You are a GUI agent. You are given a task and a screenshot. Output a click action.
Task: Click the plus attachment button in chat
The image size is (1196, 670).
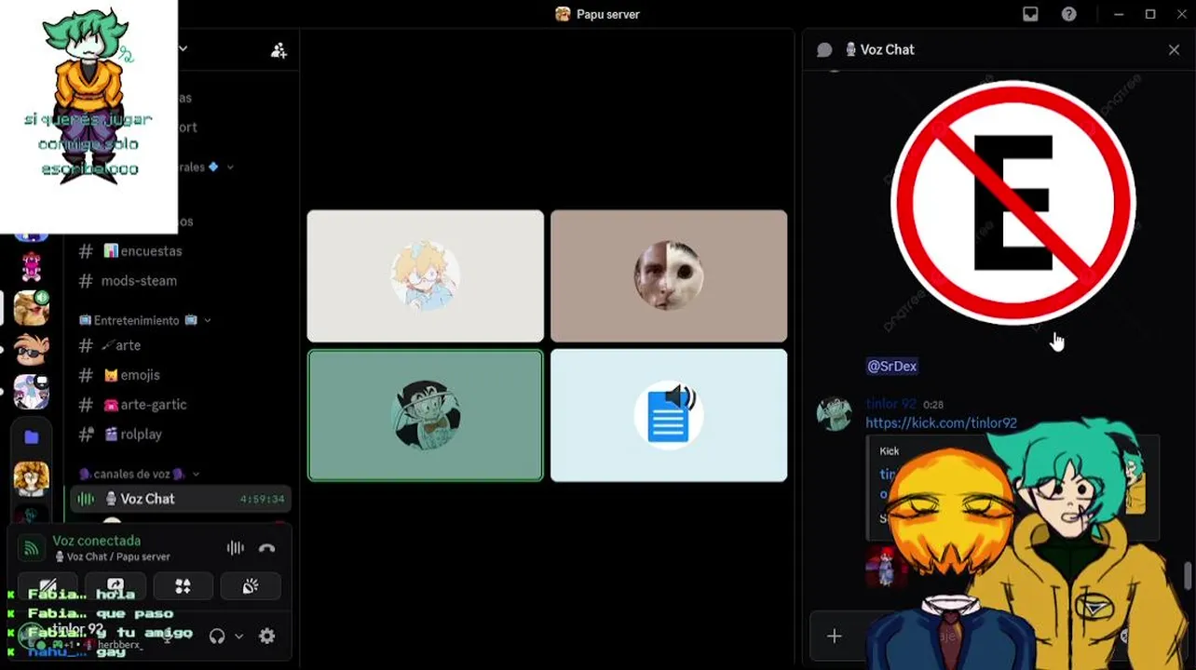pyautogui.click(x=834, y=636)
